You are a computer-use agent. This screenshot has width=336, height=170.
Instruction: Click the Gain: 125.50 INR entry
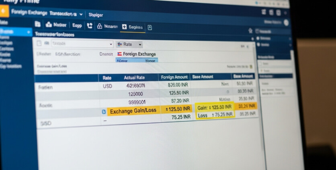point(214,107)
